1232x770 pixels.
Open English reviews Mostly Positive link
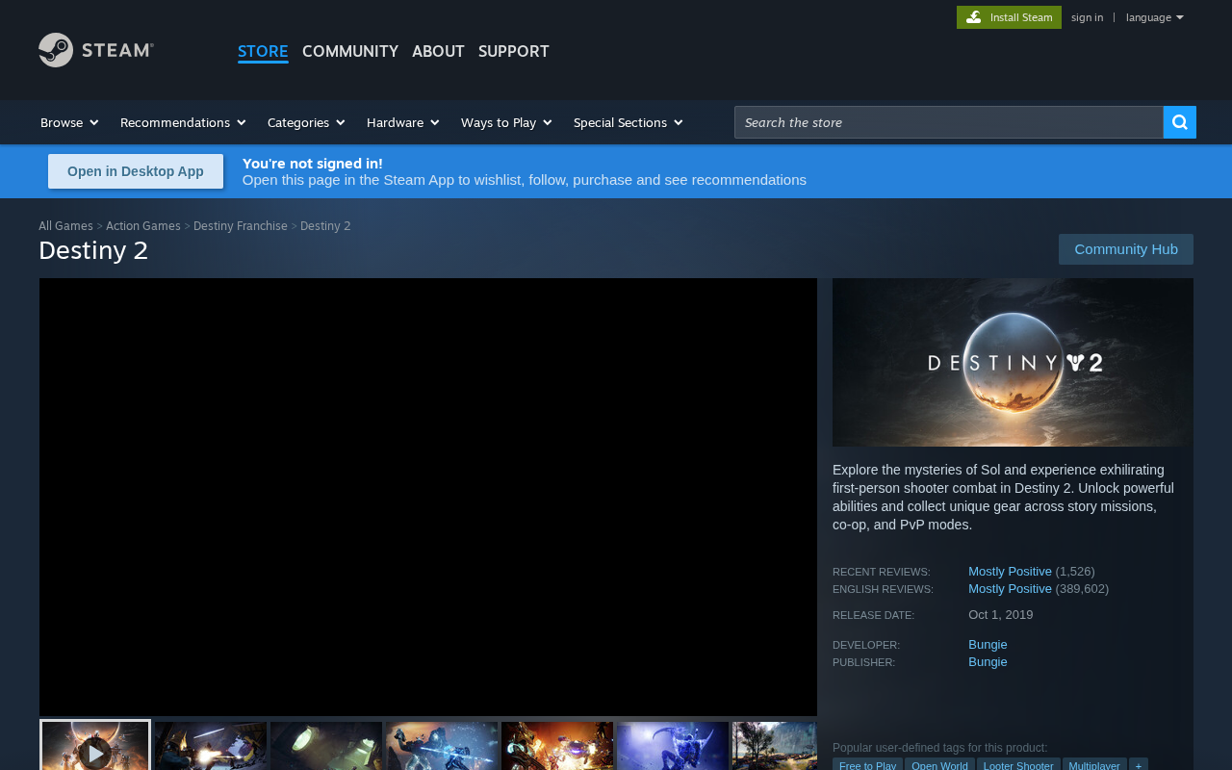coord(1010,588)
